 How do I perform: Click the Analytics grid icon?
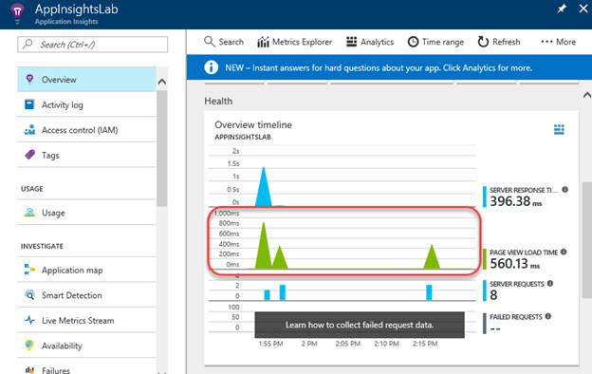click(x=351, y=42)
